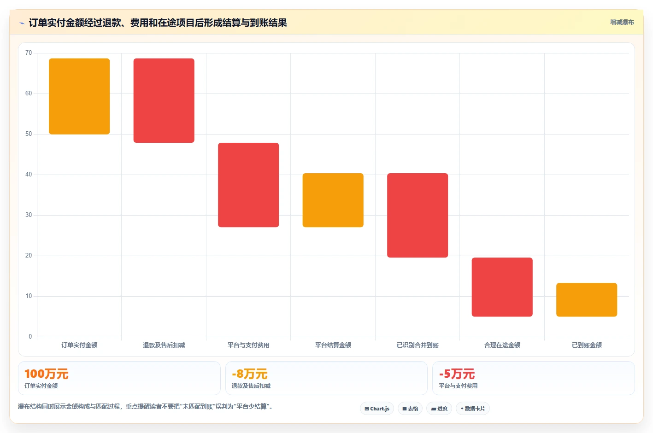The image size is (653, 433).
Task: Click x-axis label 合理在途金额
Action: click(502, 345)
